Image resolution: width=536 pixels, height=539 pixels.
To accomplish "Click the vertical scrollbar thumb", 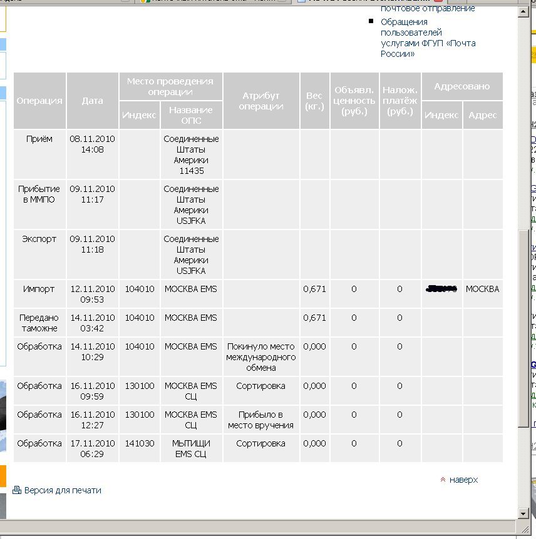I will (x=523, y=328).
